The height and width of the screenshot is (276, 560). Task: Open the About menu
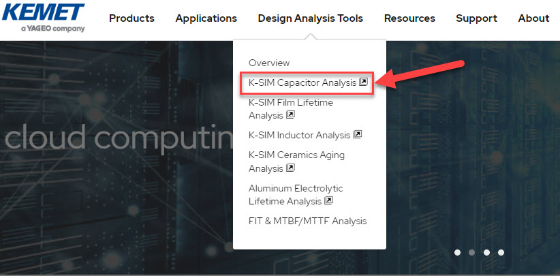[533, 18]
